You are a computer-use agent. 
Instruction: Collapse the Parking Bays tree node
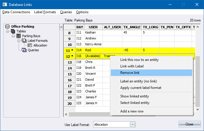pyautogui.click(x=13, y=36)
